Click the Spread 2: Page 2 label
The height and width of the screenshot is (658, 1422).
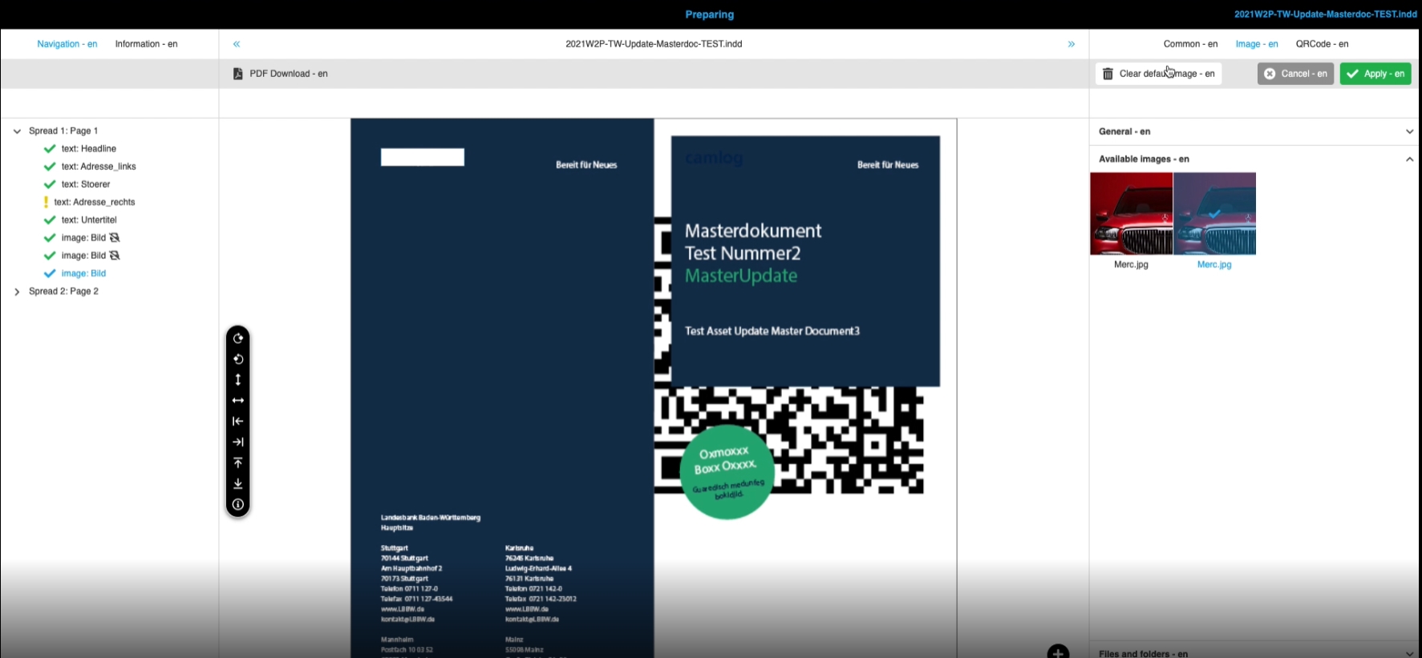(x=63, y=292)
